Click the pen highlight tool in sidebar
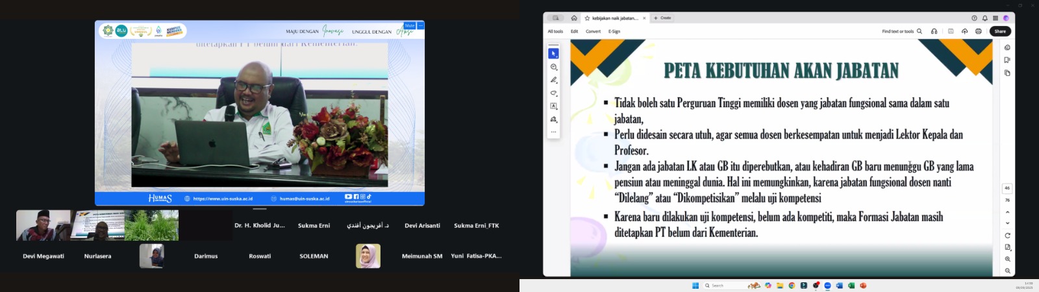The height and width of the screenshot is (292, 1039). click(x=553, y=80)
